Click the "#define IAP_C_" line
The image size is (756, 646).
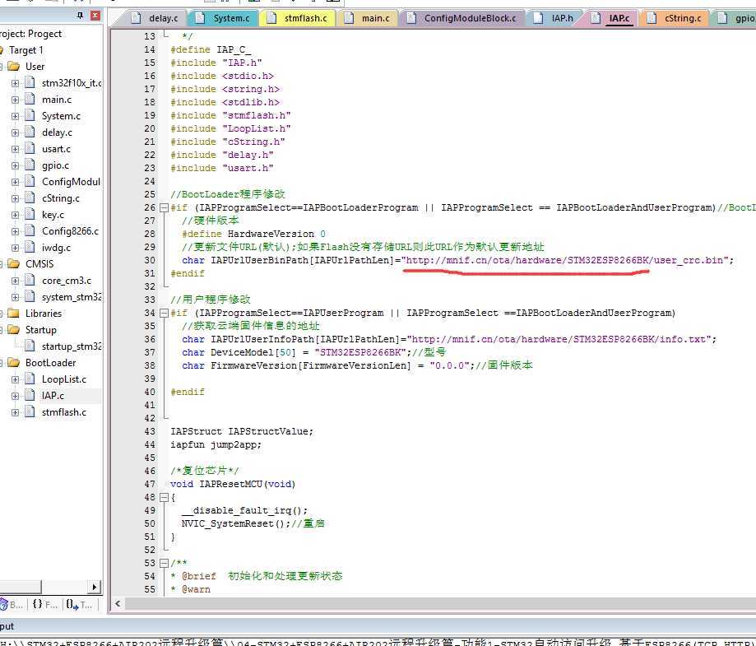coord(211,49)
